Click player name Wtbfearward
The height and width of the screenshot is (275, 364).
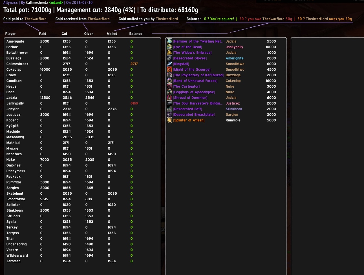17,256
